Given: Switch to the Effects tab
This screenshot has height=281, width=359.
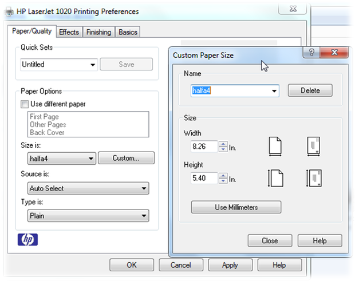Looking at the screenshot, I should [69, 32].
